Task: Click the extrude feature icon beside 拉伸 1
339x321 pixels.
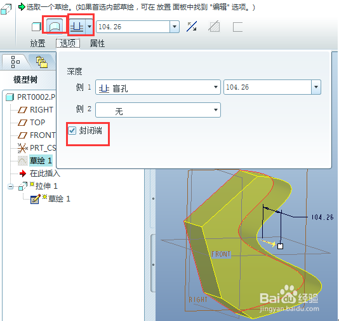Action: [x=23, y=186]
